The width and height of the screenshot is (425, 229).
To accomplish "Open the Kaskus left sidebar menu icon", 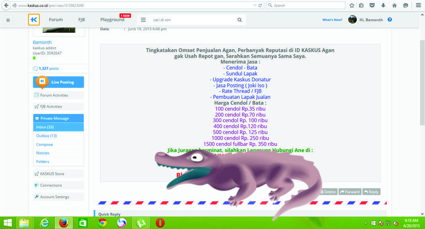I will point(8,20).
